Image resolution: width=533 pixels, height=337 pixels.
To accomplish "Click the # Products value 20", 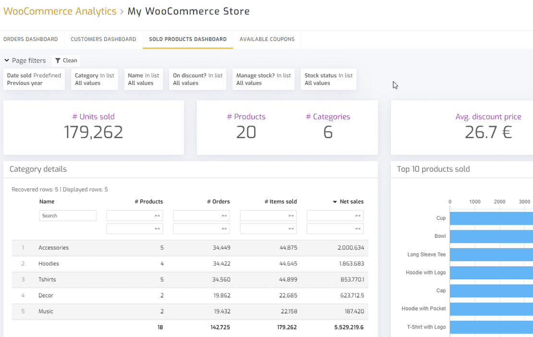I will pos(246,132).
